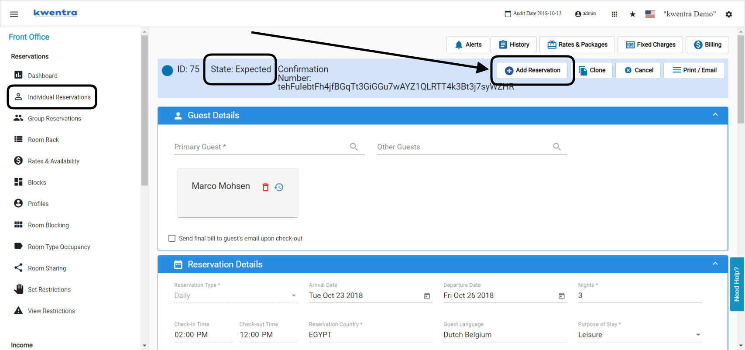This screenshot has height=350, width=745.
Task: Click the Alerts button
Action: [x=468, y=45]
